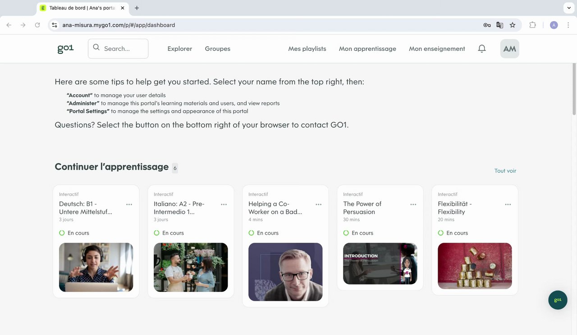
Task: Open the saved passwords key icon
Action: pos(487,25)
